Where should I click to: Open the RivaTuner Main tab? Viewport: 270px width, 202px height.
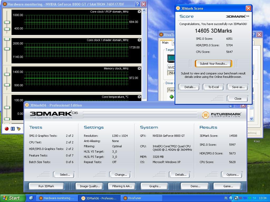(x=165, y=43)
